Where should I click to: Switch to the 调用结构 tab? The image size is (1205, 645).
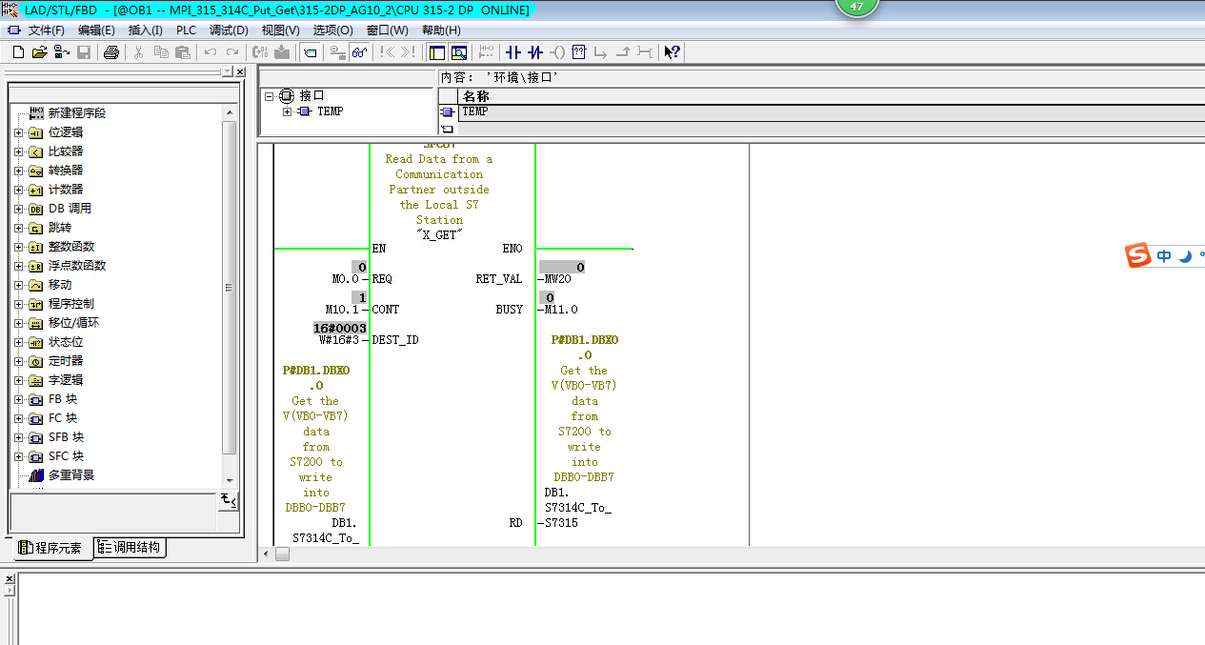[x=131, y=548]
